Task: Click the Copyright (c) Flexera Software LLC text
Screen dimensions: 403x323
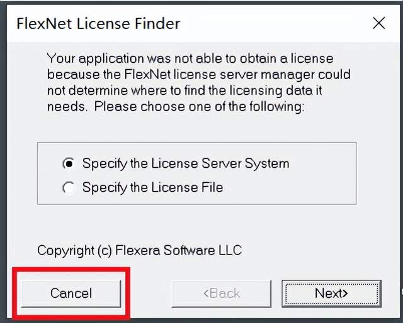Action: (139, 250)
